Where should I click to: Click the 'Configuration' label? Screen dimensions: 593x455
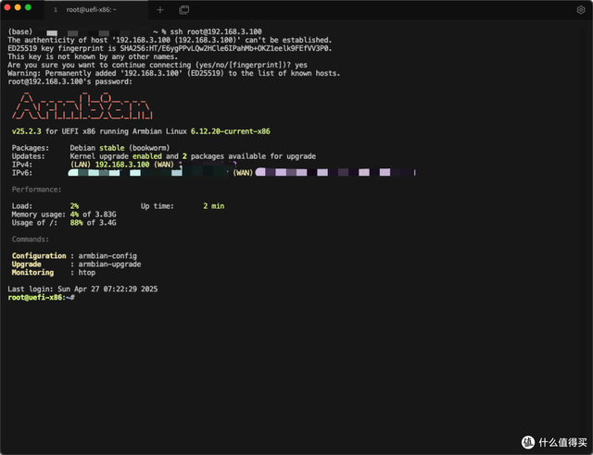tap(39, 256)
